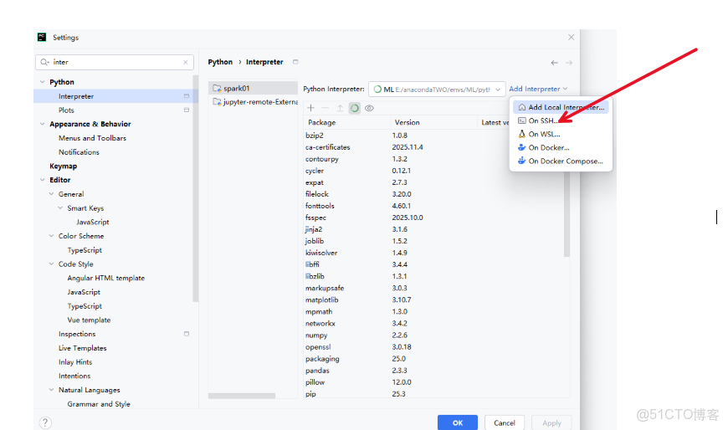This screenshot has width=728, height=430.
Task: Click the project marker icon on Plots row
Action: [x=186, y=110]
